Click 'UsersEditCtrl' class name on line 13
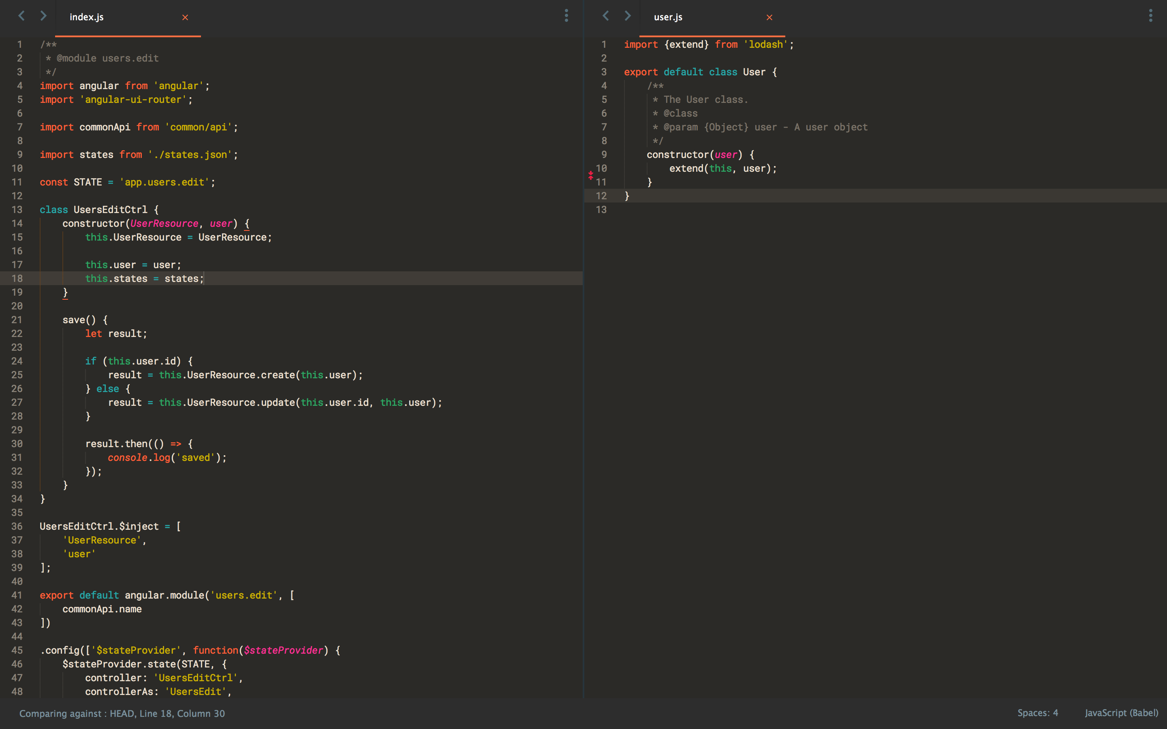 pyautogui.click(x=111, y=210)
